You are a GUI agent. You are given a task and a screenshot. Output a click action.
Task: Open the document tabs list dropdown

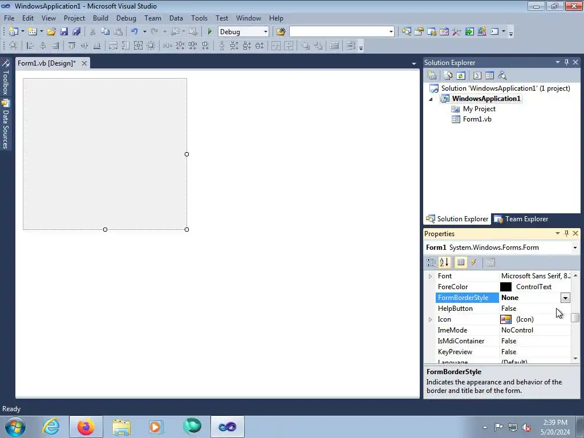pos(414,64)
